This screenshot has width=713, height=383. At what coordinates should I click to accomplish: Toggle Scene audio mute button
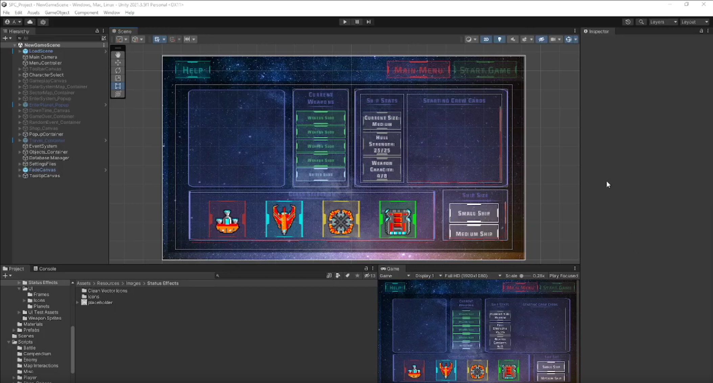pos(513,39)
